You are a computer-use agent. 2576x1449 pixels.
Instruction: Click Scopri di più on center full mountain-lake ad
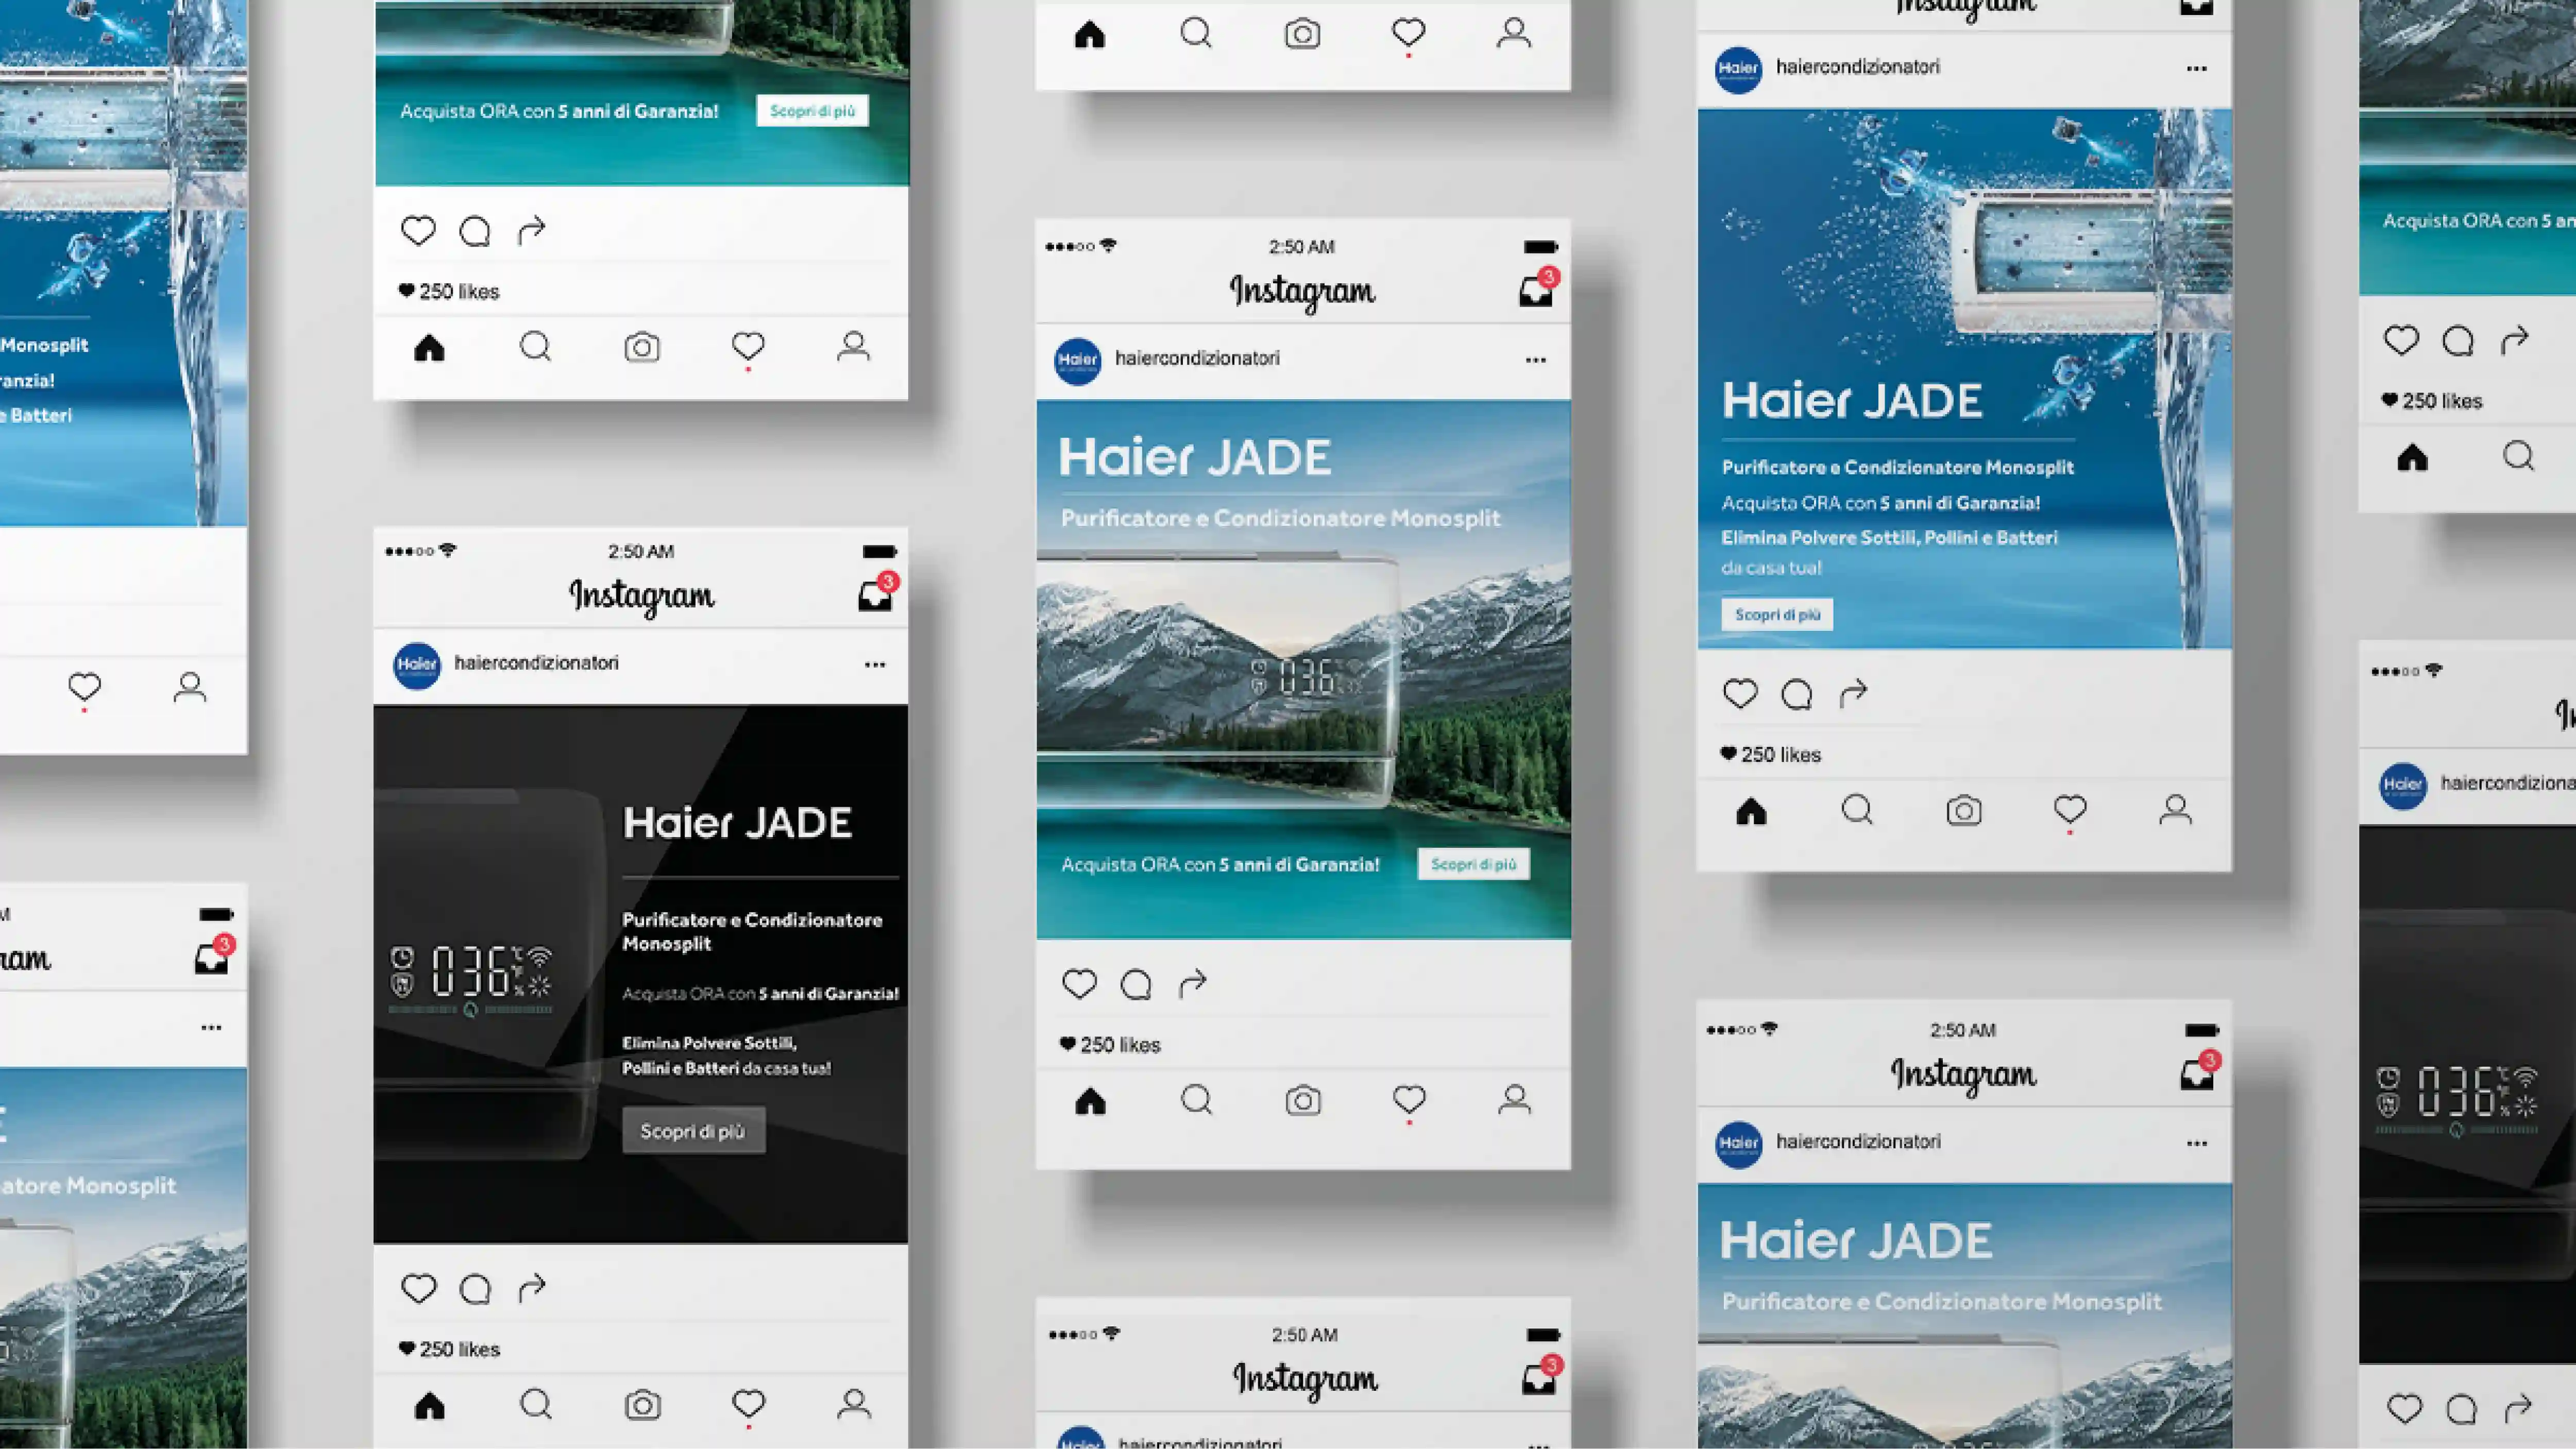(x=1473, y=864)
